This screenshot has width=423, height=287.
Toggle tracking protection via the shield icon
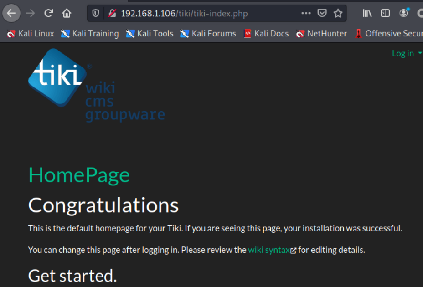click(x=96, y=13)
